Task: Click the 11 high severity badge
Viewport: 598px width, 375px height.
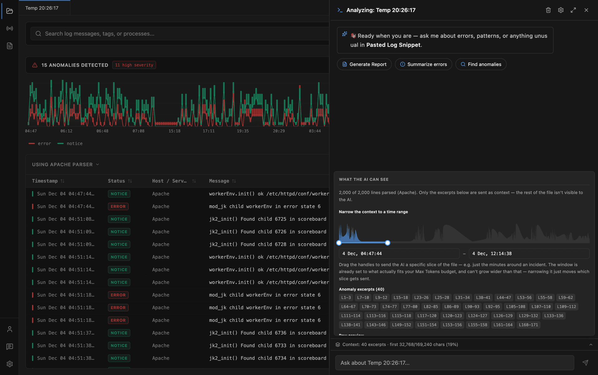Action: (134, 65)
